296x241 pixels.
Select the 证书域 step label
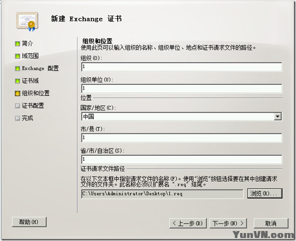coord(30,81)
